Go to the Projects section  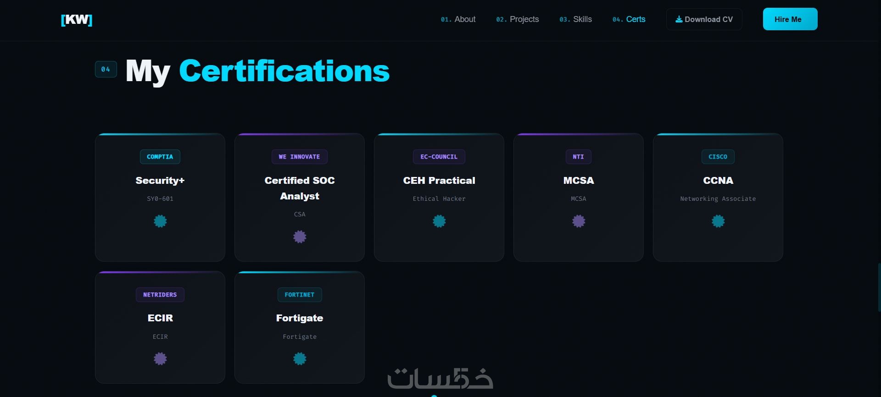pyautogui.click(x=518, y=19)
